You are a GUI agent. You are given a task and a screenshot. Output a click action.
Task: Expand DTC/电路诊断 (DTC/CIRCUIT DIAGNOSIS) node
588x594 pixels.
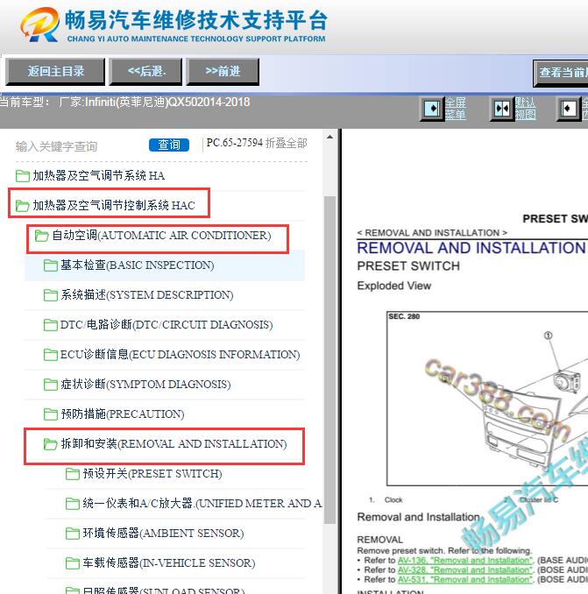coord(166,325)
